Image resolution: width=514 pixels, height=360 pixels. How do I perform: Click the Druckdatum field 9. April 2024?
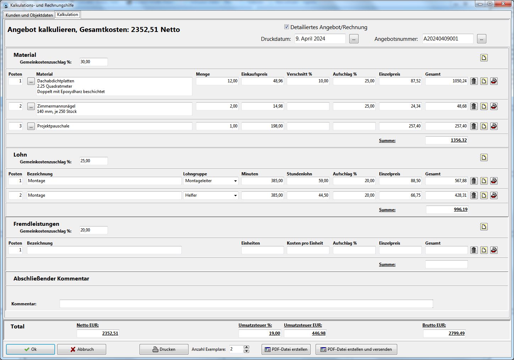tap(320, 39)
